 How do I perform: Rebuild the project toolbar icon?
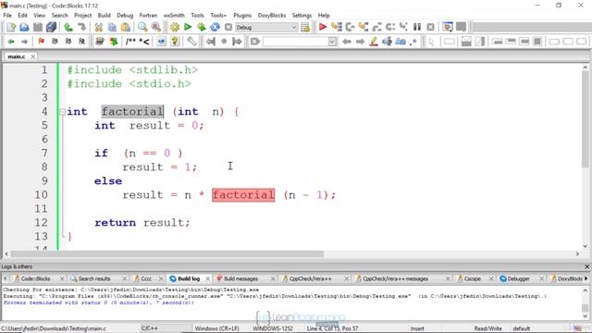tap(215, 27)
